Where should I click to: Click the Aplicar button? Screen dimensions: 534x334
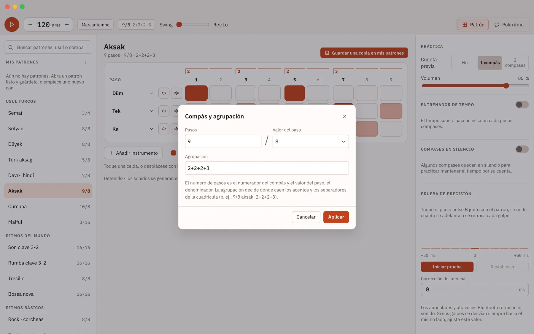tap(336, 217)
